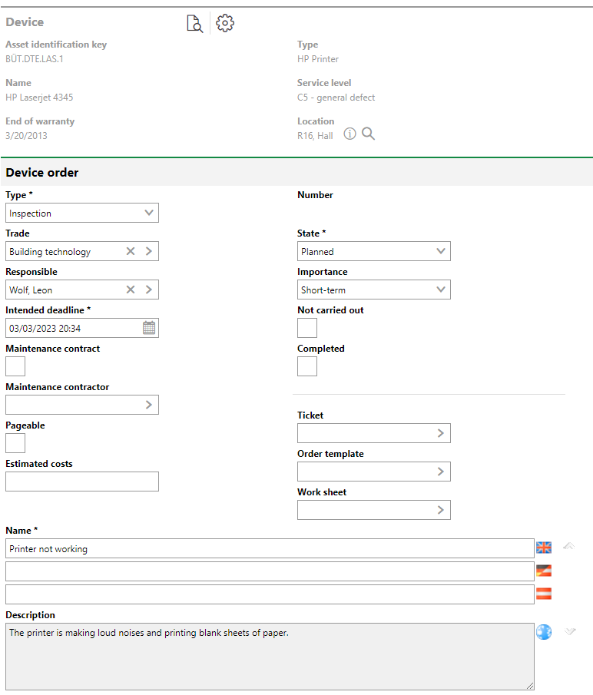The height and width of the screenshot is (695, 593).
Task: Click the document search icon beside Device
Action: tap(194, 24)
